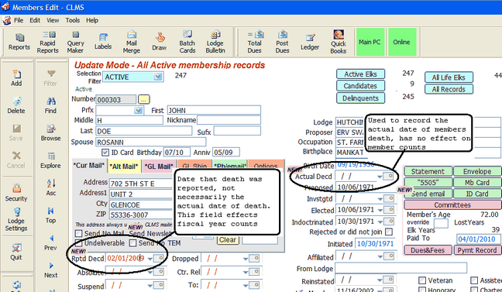Toggle the ID Card checkbox

click(x=105, y=153)
